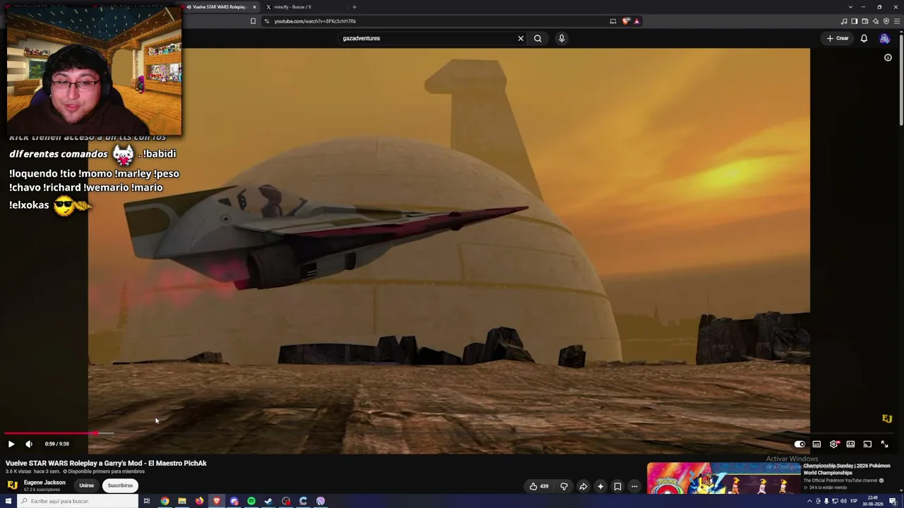Open Spotify from the taskbar
The height and width of the screenshot is (508, 904).
[x=251, y=501]
